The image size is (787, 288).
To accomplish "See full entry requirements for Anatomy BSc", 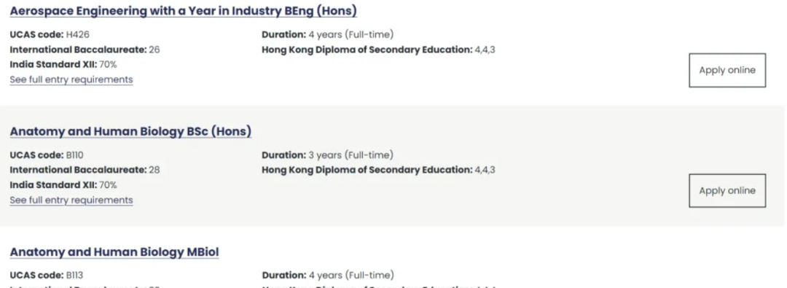I will [71, 200].
